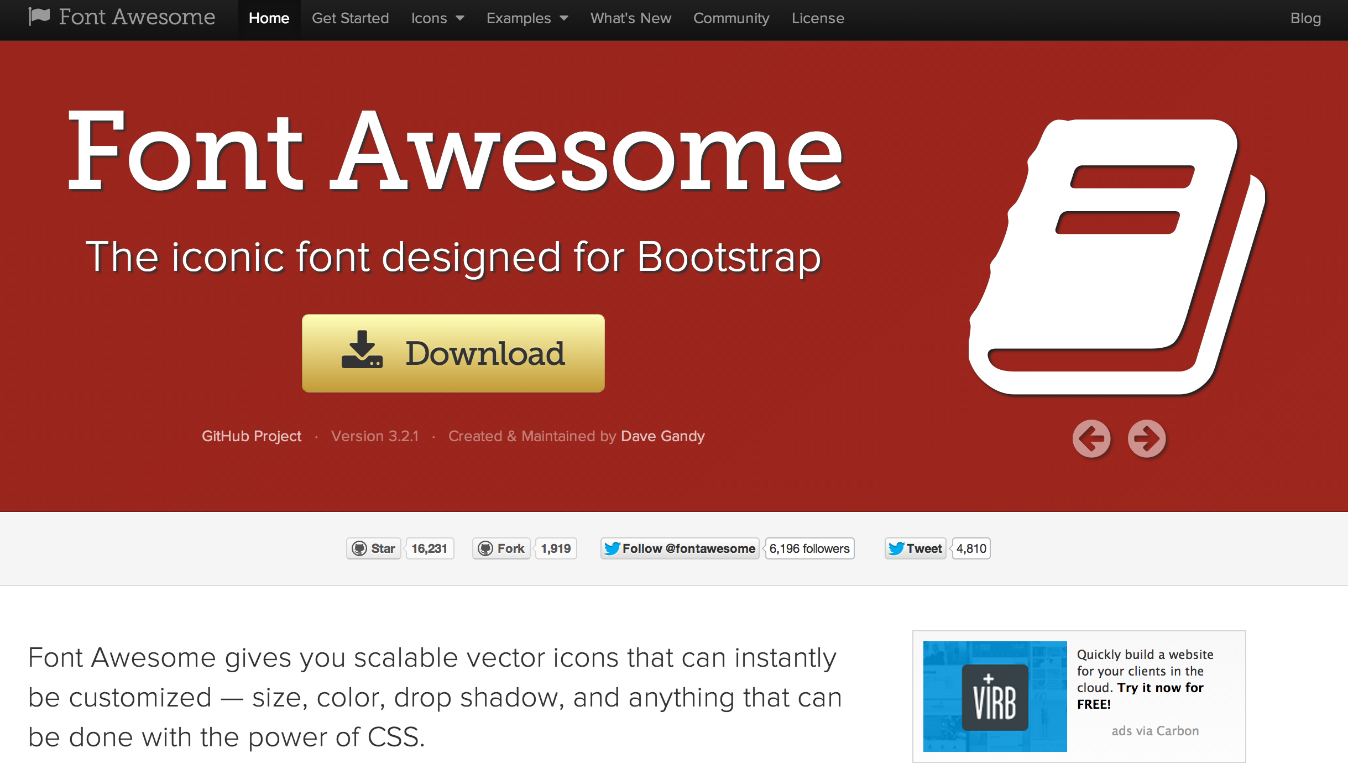Click the Download button
1348x764 pixels.
pyautogui.click(x=453, y=353)
